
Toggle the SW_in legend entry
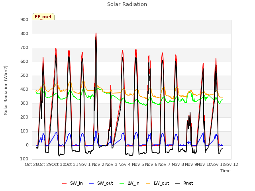click(x=73, y=183)
